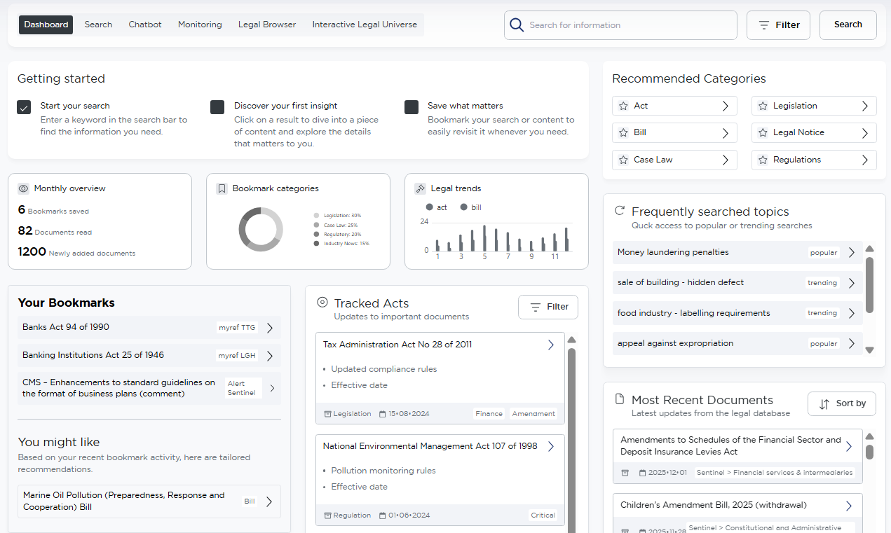891x533 pixels.
Task: Click the eye icon in Monthly overview
Action: [x=23, y=188]
